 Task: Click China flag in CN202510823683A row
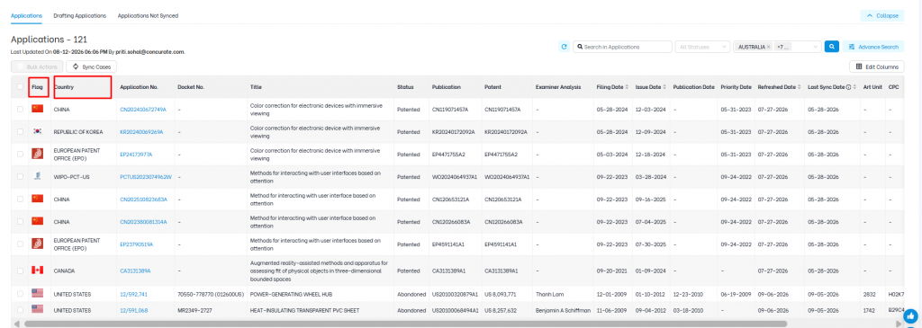click(38, 199)
